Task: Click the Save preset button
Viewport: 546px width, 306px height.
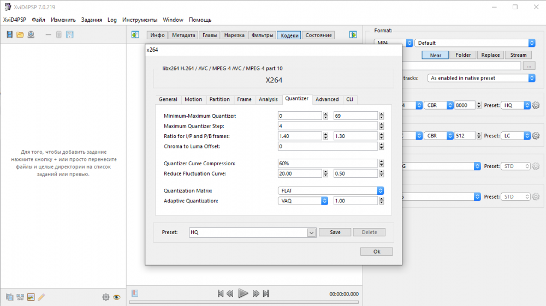Action: (x=335, y=232)
